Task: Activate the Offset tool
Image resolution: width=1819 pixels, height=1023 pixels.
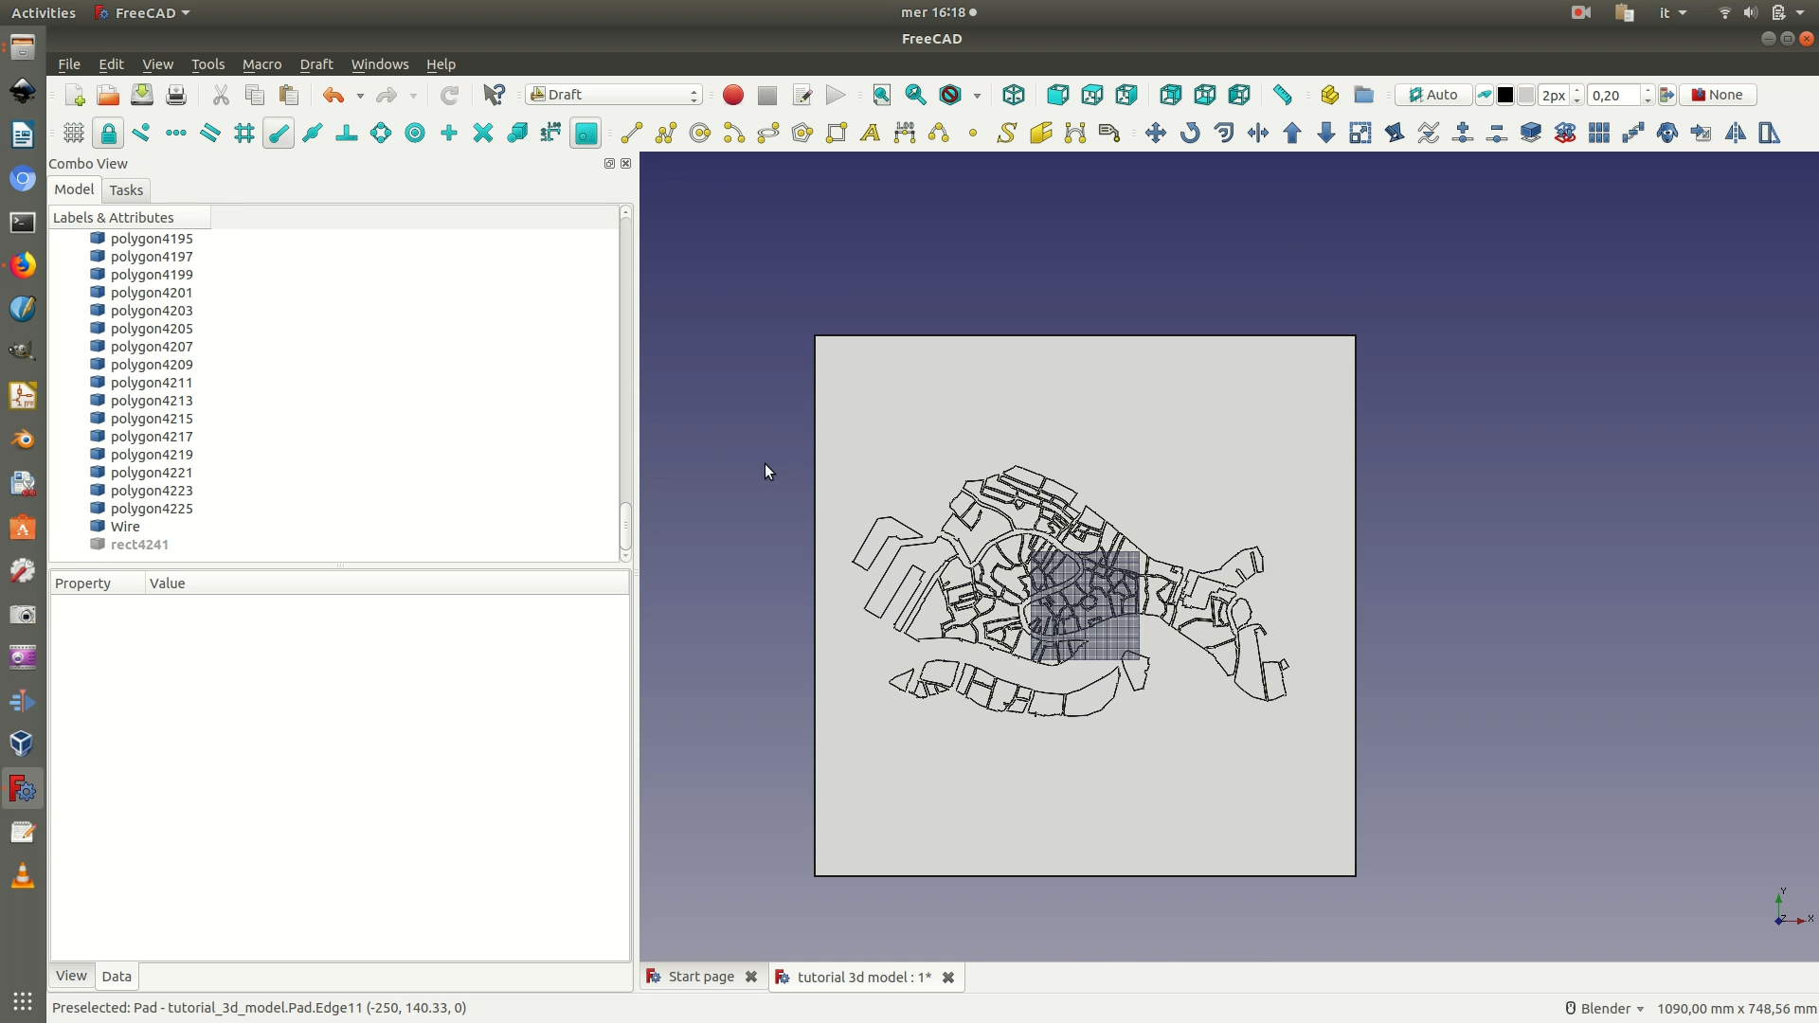Action: (x=1224, y=134)
